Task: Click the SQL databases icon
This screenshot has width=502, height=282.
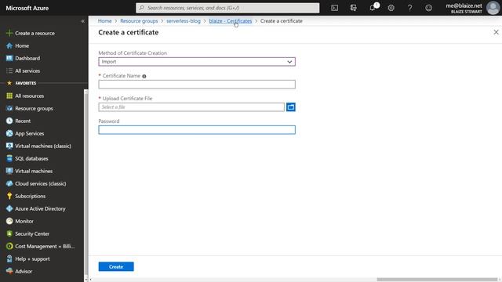Action: tap(9, 158)
